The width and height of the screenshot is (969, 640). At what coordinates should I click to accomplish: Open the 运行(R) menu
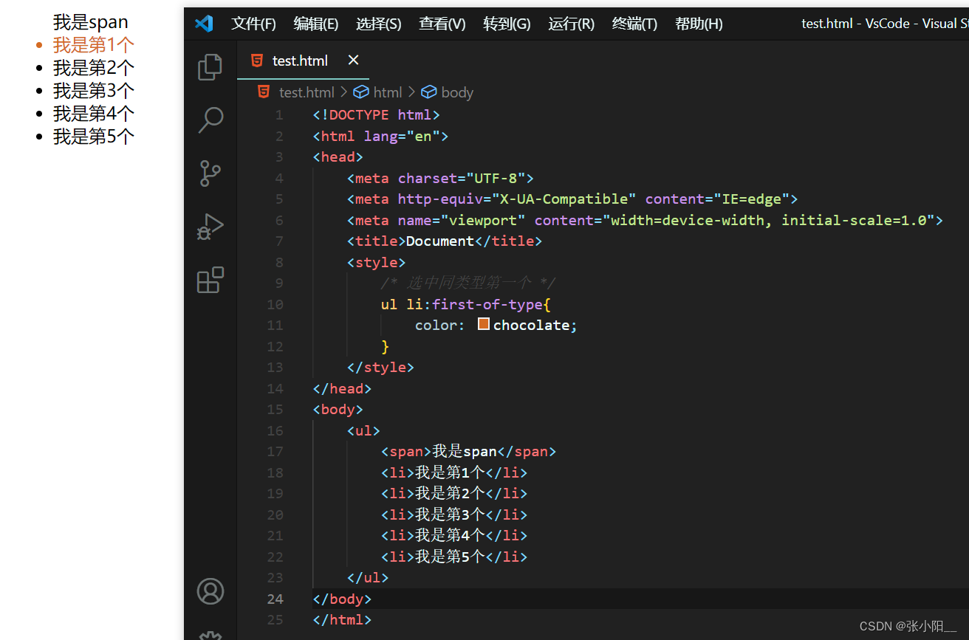point(571,24)
